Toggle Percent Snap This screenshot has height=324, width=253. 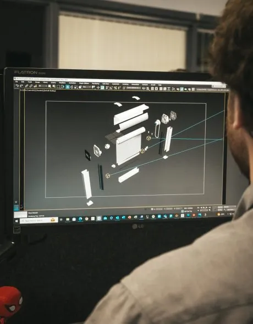coord(116,88)
